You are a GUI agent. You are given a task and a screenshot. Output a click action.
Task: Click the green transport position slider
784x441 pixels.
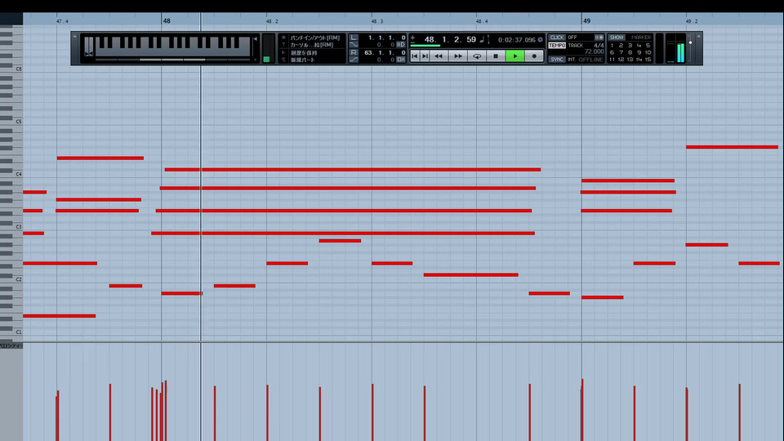click(425, 46)
